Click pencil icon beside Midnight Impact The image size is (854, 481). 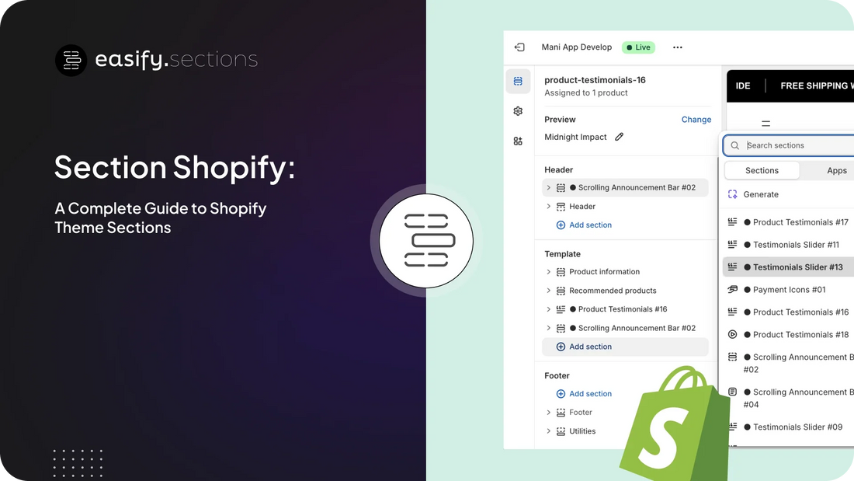tap(620, 137)
